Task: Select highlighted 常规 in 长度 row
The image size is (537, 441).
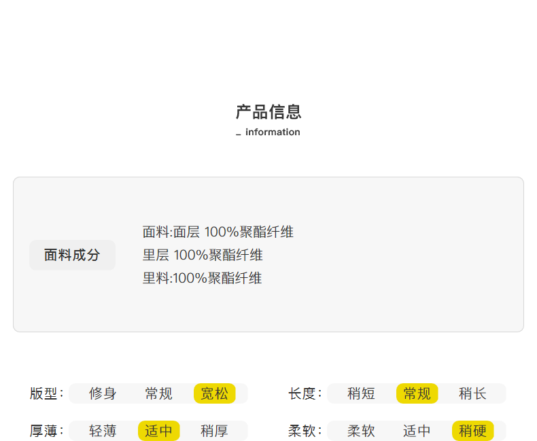Action: coord(417,393)
